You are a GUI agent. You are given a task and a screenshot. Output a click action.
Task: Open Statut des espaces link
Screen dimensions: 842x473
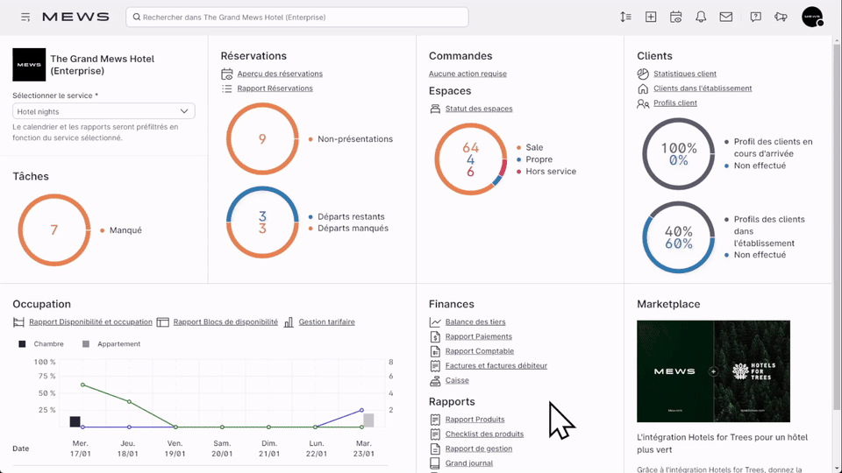pyautogui.click(x=479, y=109)
